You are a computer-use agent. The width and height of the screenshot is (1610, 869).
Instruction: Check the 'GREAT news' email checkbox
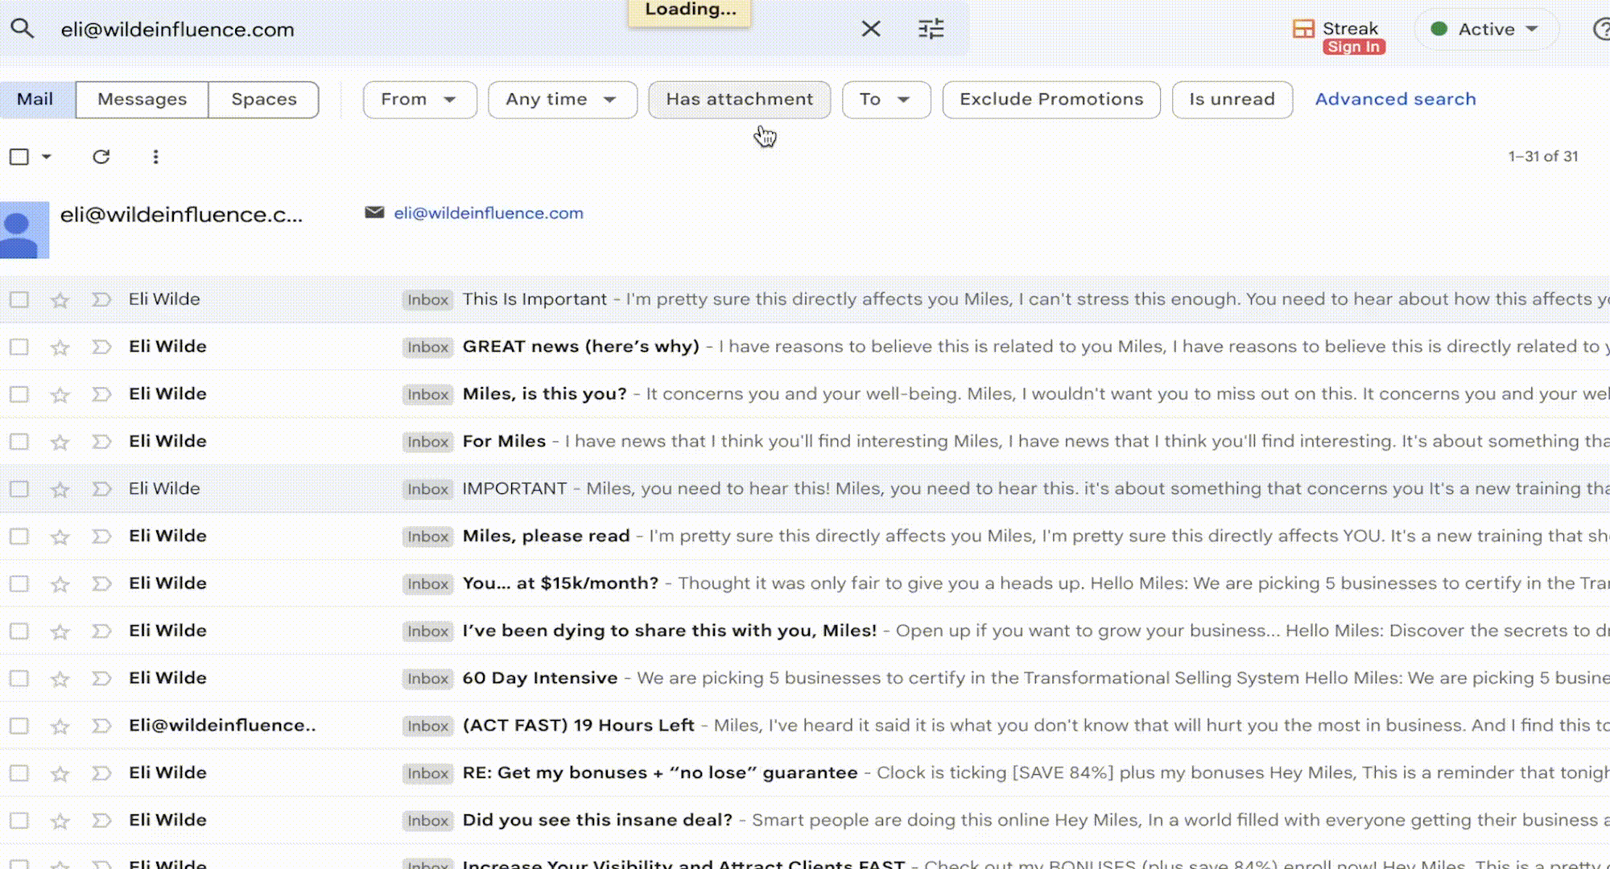(x=19, y=347)
